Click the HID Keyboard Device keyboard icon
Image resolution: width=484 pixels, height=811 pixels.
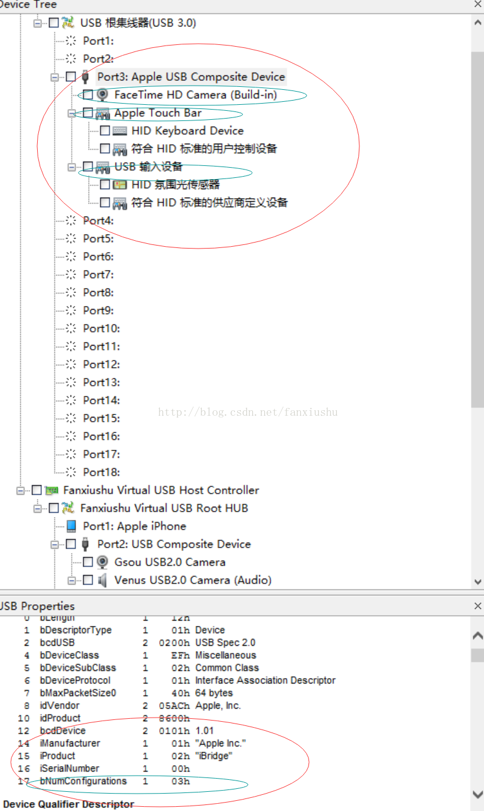[119, 131]
